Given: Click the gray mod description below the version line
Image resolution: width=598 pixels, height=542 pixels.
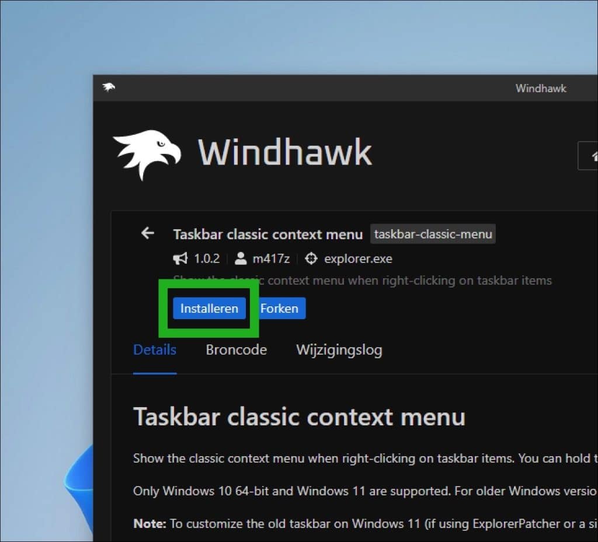Looking at the screenshot, I should click(x=362, y=281).
